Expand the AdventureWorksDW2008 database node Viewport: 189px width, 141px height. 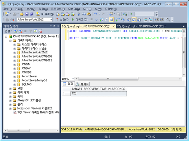14,57
